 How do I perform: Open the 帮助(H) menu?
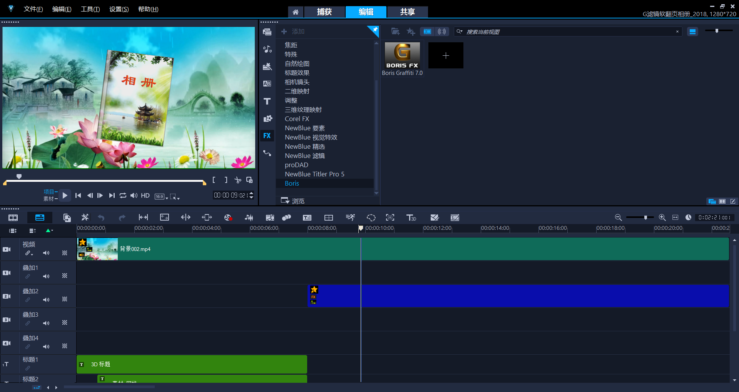pyautogui.click(x=148, y=9)
